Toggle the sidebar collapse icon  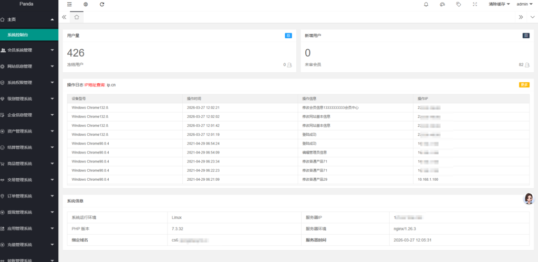[69, 4]
